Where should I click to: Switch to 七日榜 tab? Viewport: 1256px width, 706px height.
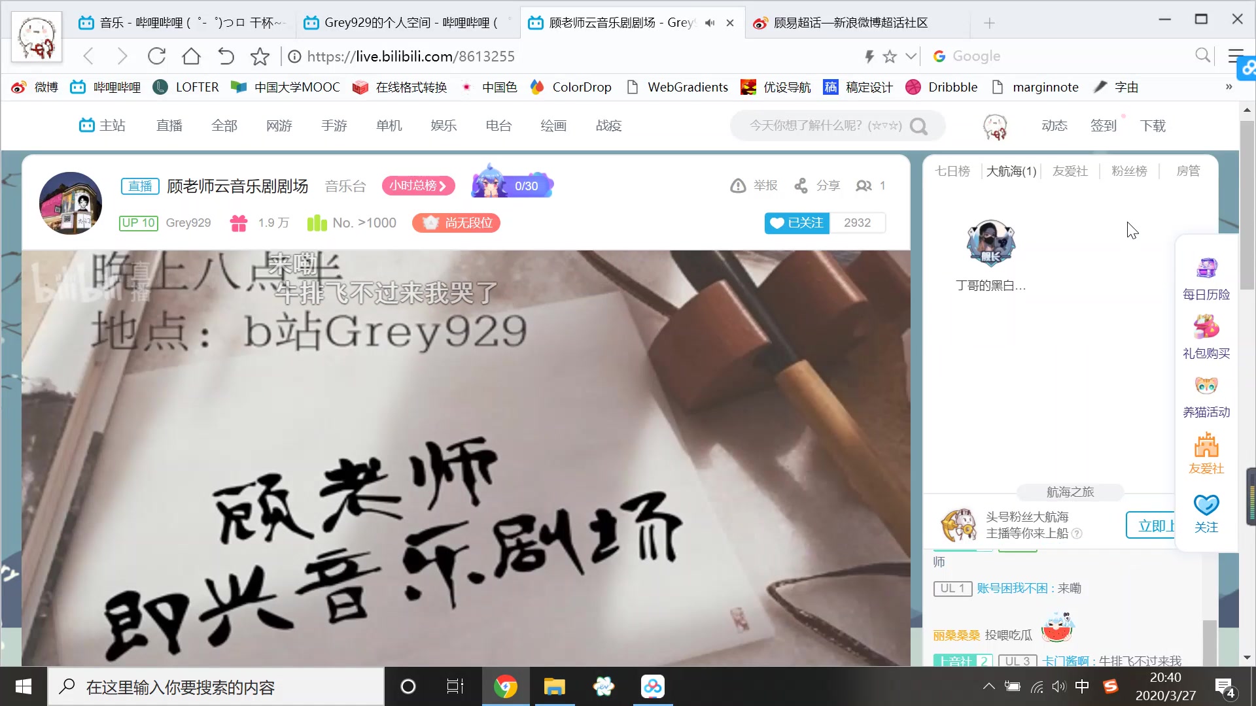952,171
